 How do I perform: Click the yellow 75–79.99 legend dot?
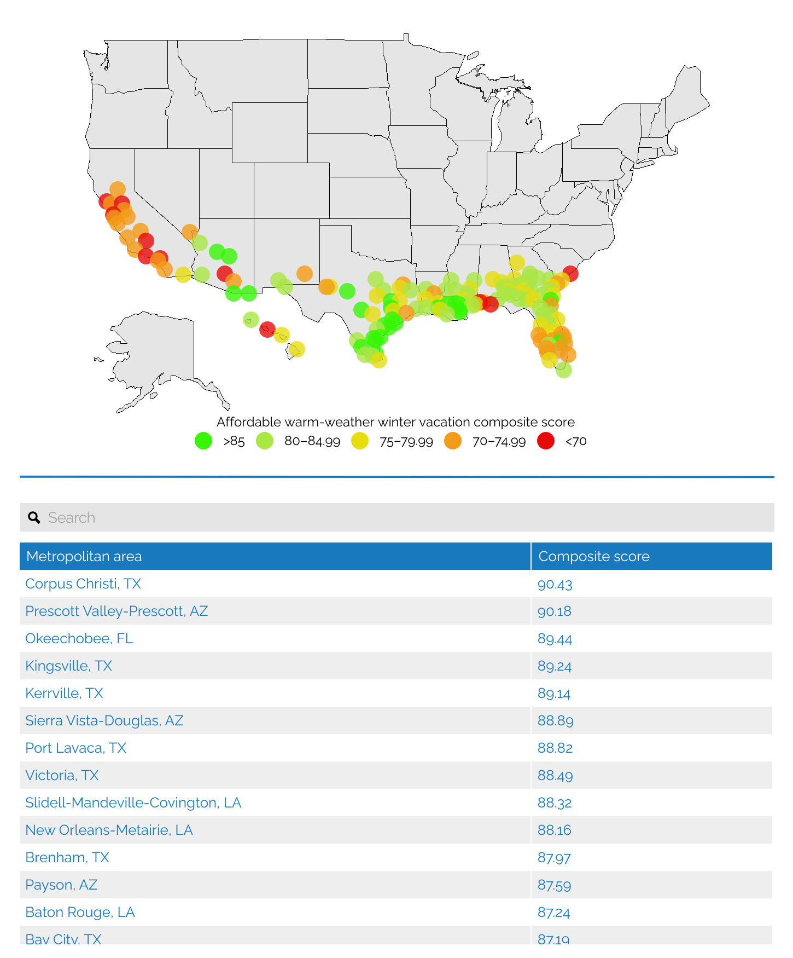click(x=360, y=441)
